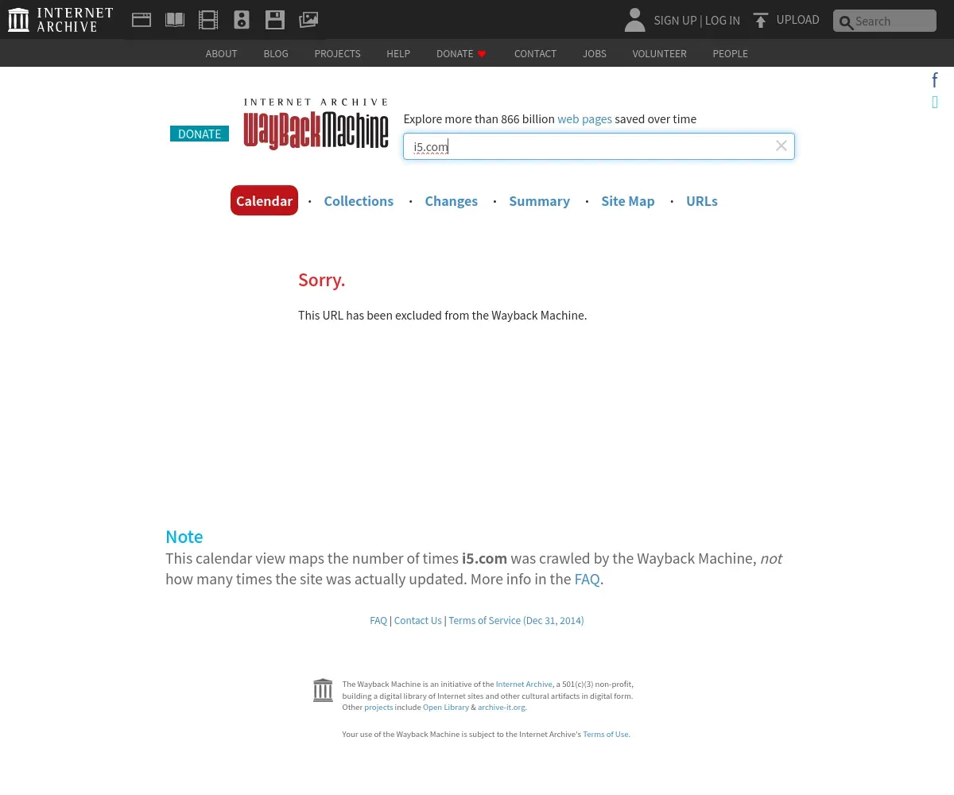The width and height of the screenshot is (954, 795).
Task: Click the 'Note' heading
Action: [x=184, y=537]
